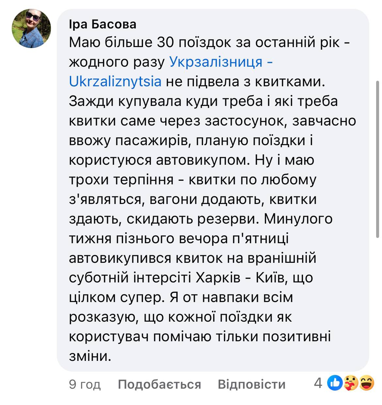Click the blue Ukrzaliznytsia link text
Viewport: 382px width, 405px height.
click(115, 81)
